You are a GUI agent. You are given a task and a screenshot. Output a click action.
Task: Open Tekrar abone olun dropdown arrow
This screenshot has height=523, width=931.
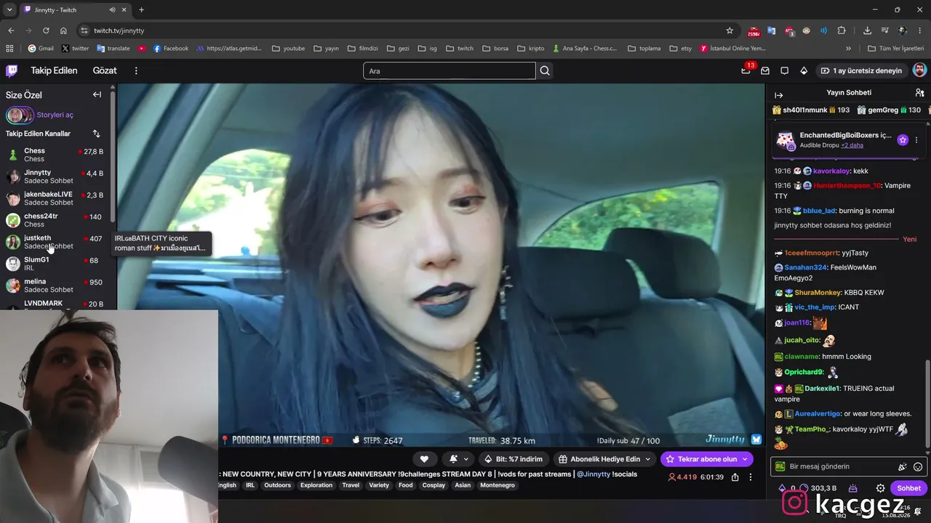coord(745,459)
